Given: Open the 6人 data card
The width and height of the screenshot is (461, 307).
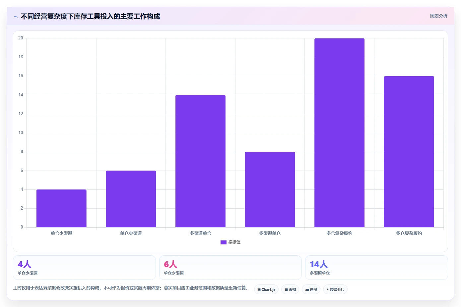Looking at the screenshot, I should pos(230,268).
